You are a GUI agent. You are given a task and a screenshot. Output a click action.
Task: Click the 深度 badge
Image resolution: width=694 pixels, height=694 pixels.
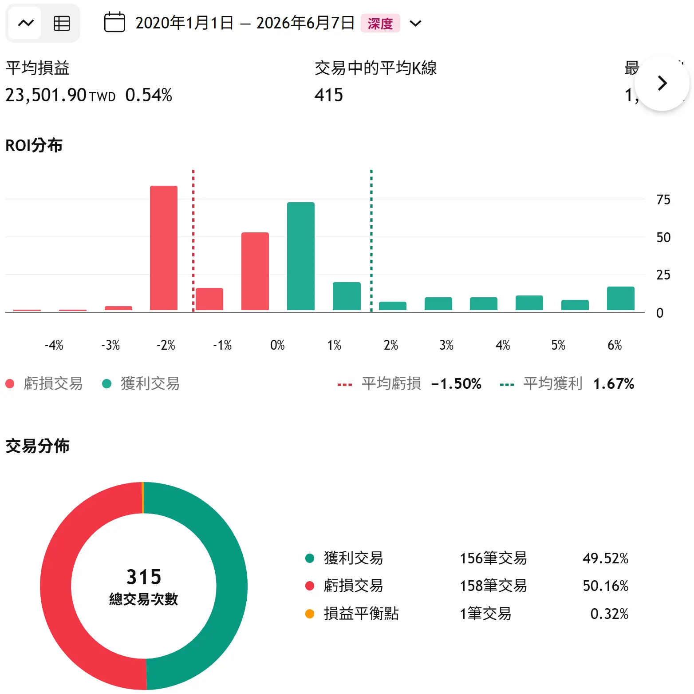[380, 23]
